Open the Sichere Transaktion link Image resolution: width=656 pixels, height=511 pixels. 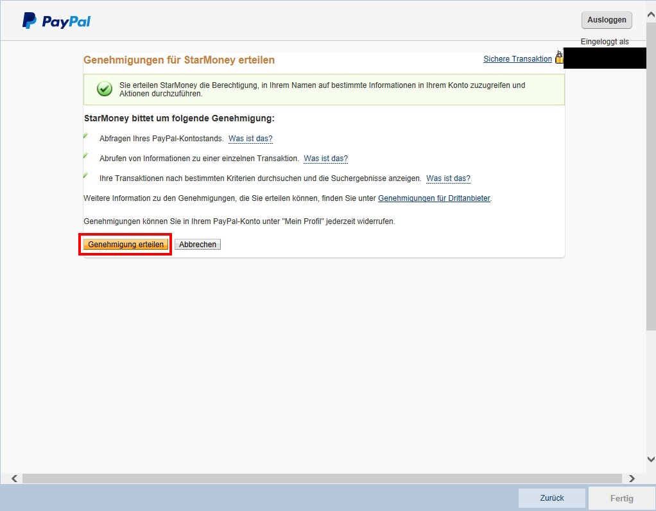pyautogui.click(x=517, y=59)
